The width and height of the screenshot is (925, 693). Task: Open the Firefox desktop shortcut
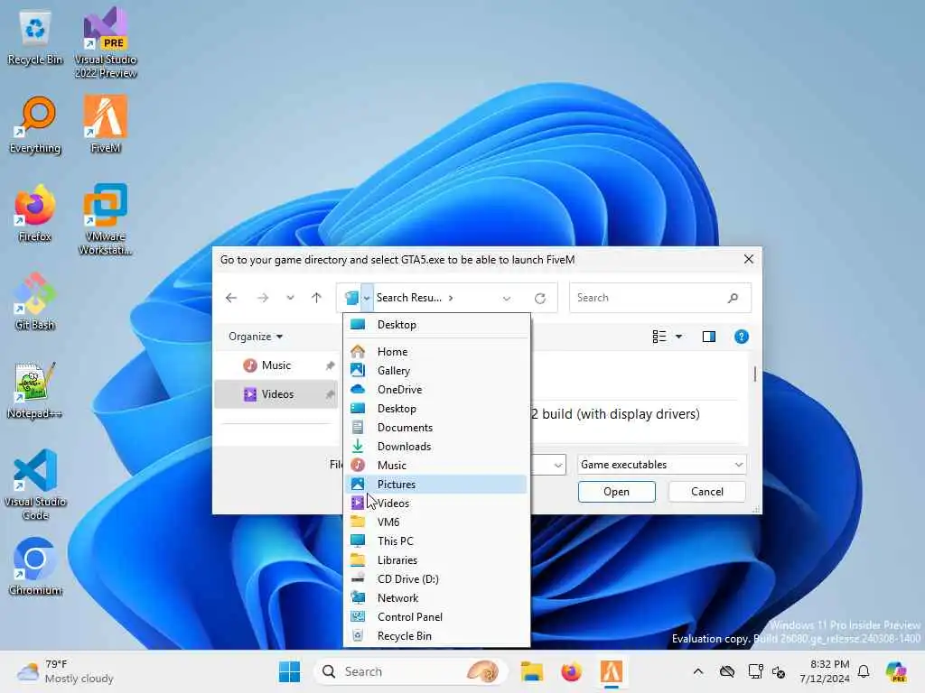[35, 213]
